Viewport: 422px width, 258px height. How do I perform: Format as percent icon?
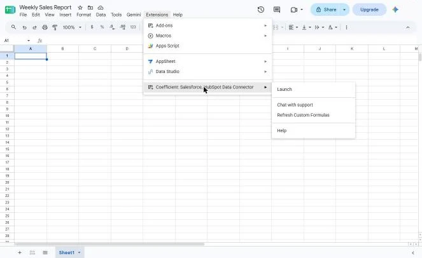[102, 27]
